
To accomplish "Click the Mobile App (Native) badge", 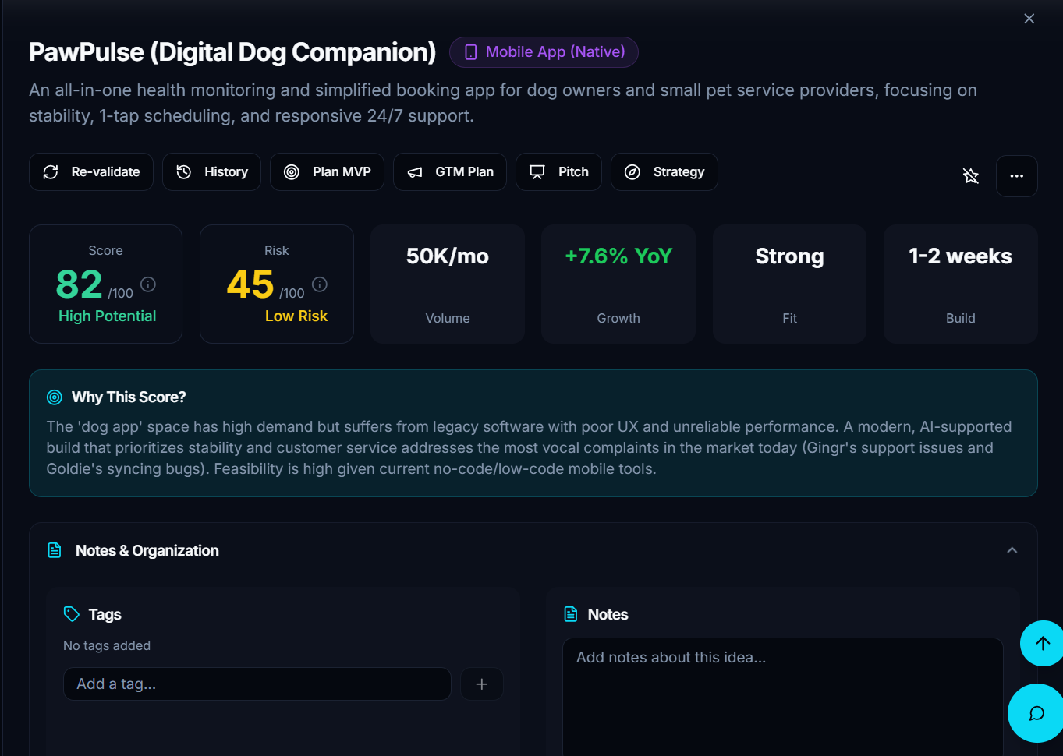I will point(544,52).
